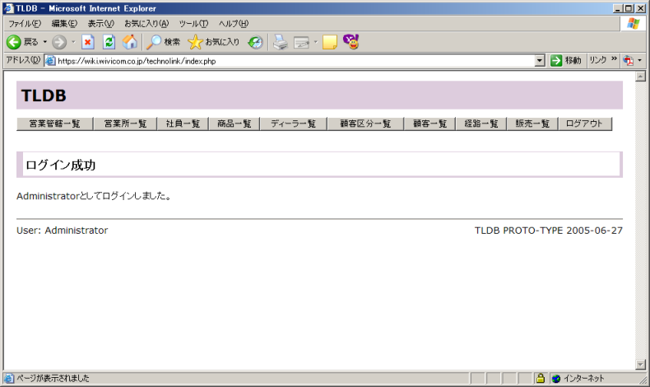Click the ログアウト button to log out
This screenshot has width=650, height=387.
[x=585, y=124]
